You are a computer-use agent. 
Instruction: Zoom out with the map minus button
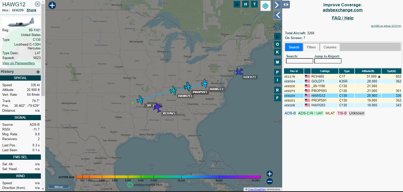coord(270,181)
